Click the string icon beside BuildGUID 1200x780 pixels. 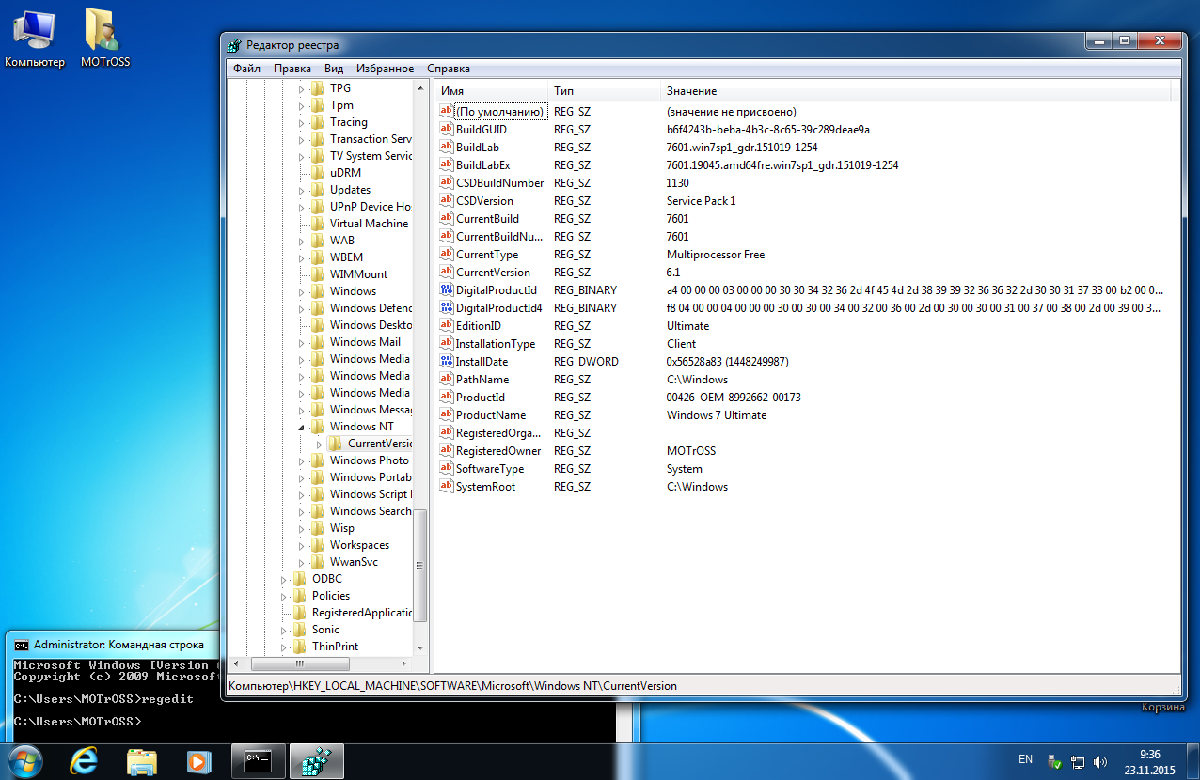pyautogui.click(x=447, y=129)
